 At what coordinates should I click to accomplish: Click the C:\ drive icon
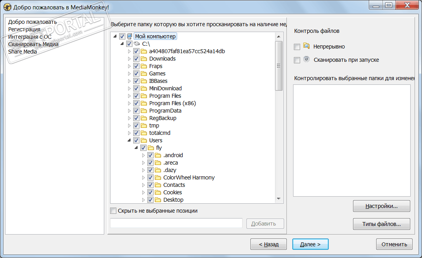tap(137, 43)
